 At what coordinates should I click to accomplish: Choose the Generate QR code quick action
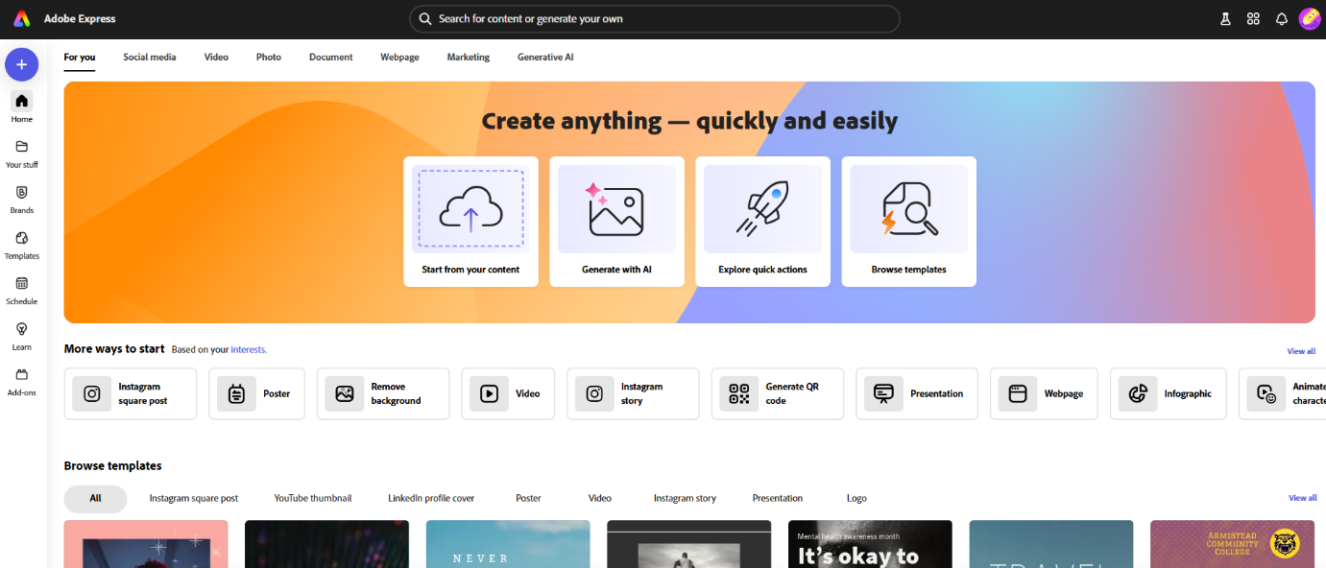click(777, 394)
